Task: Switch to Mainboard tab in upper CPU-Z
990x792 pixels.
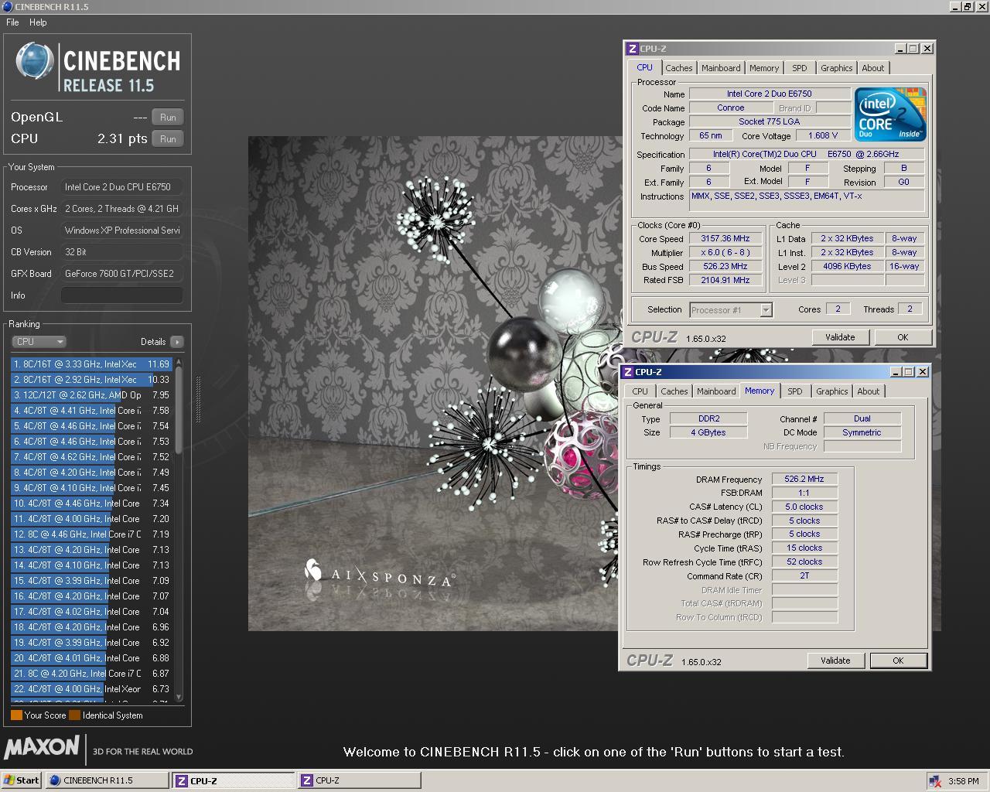Action: [721, 68]
